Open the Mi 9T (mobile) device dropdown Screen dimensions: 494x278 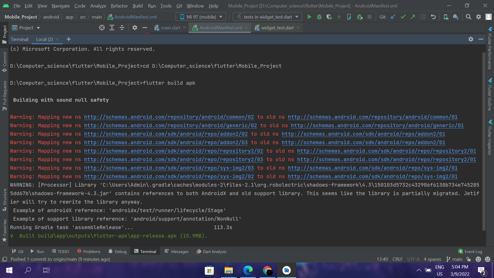click(201, 17)
